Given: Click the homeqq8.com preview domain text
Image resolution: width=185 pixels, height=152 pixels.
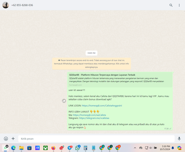Looking at the screenshot, I should click(75, 85).
